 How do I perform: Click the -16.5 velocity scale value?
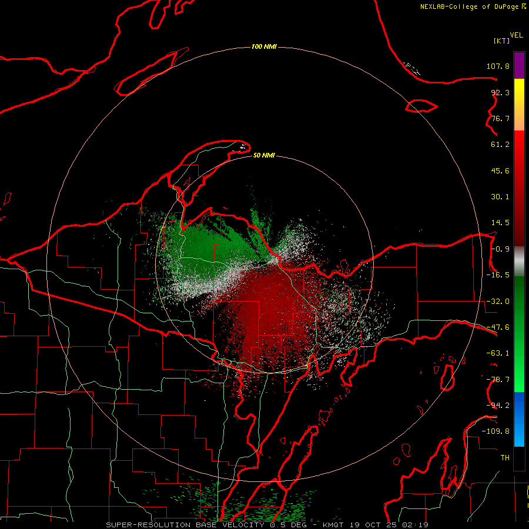(498, 275)
